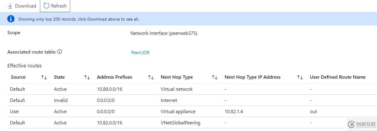
Task: Click the top 200 records banner message
Action: pyautogui.click(x=79, y=19)
